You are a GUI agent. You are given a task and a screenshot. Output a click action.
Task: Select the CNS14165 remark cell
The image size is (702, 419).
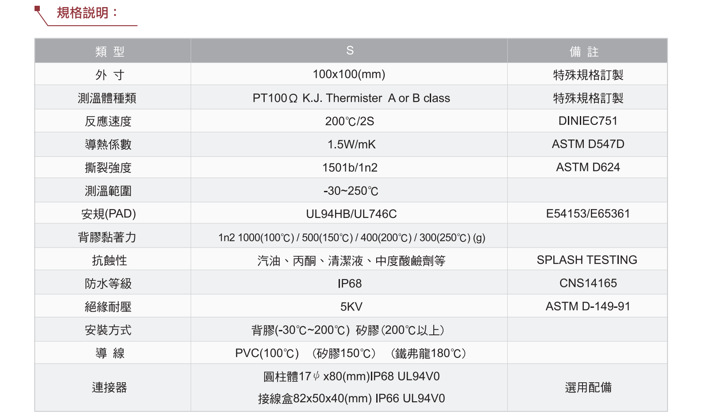point(588,283)
